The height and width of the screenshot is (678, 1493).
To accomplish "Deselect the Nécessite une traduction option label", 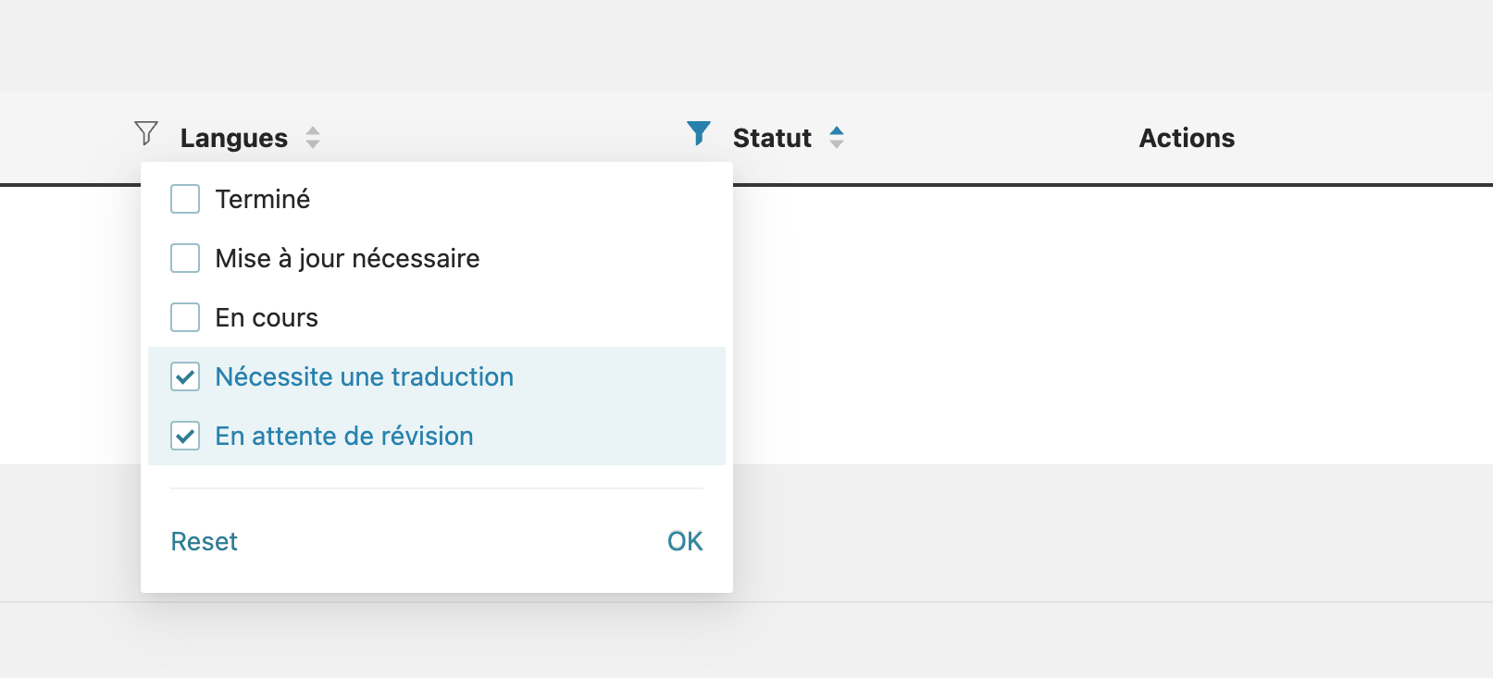I will point(365,376).
